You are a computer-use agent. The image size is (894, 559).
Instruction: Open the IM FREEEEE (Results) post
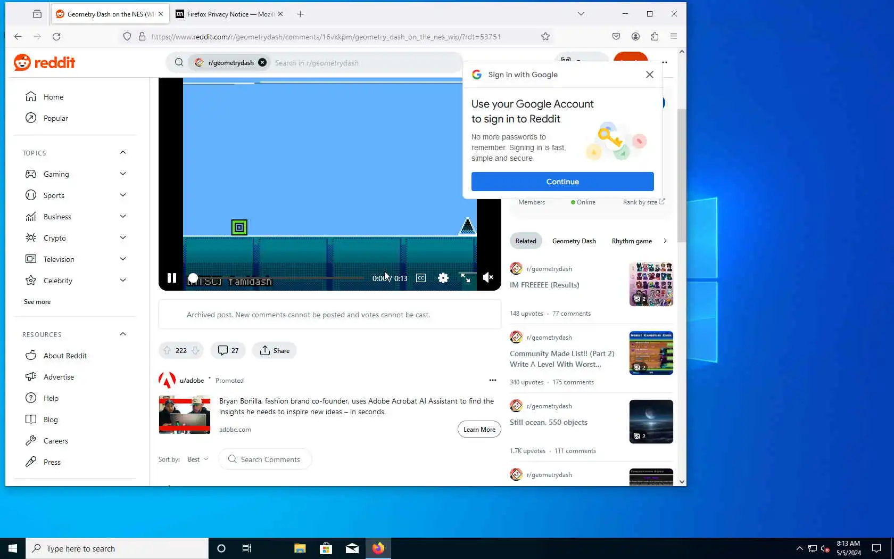coord(544,285)
